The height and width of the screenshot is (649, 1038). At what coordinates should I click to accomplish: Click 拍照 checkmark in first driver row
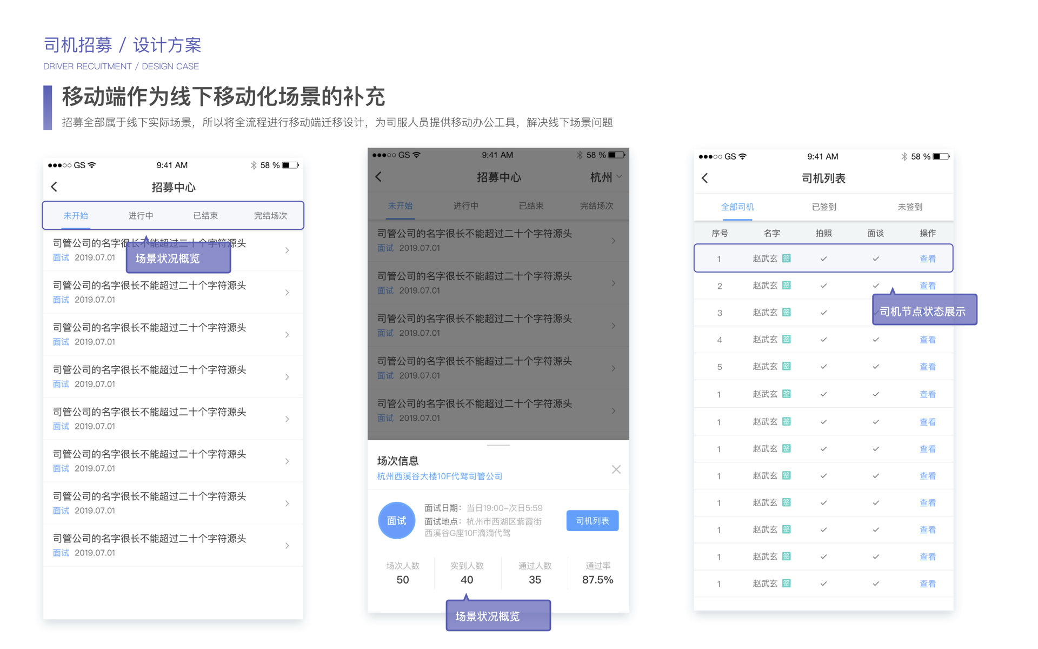click(x=823, y=259)
